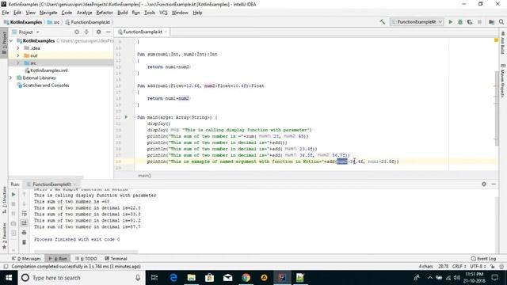The height and width of the screenshot is (285, 507).
Task: Open the Project view selector dropdown
Action: 25,32
